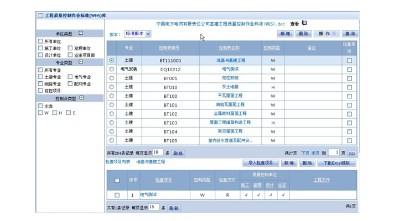404x221 pixels.
Task: Tick the H control point type checkbox
Action: [54, 113]
